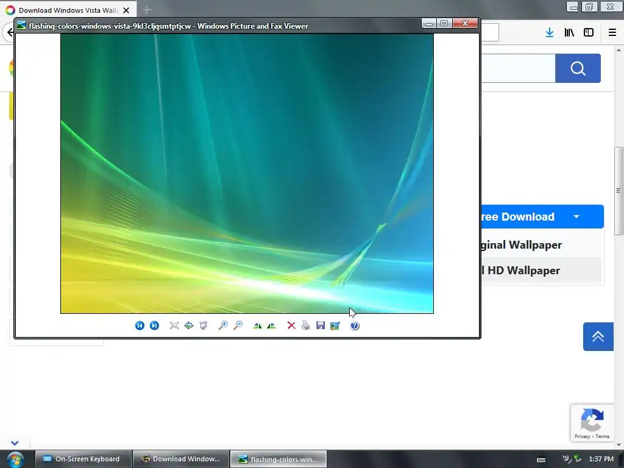The width and height of the screenshot is (624, 468).
Task: Switch to On-Screen Keyboard taskbar button
Action: pos(83,459)
